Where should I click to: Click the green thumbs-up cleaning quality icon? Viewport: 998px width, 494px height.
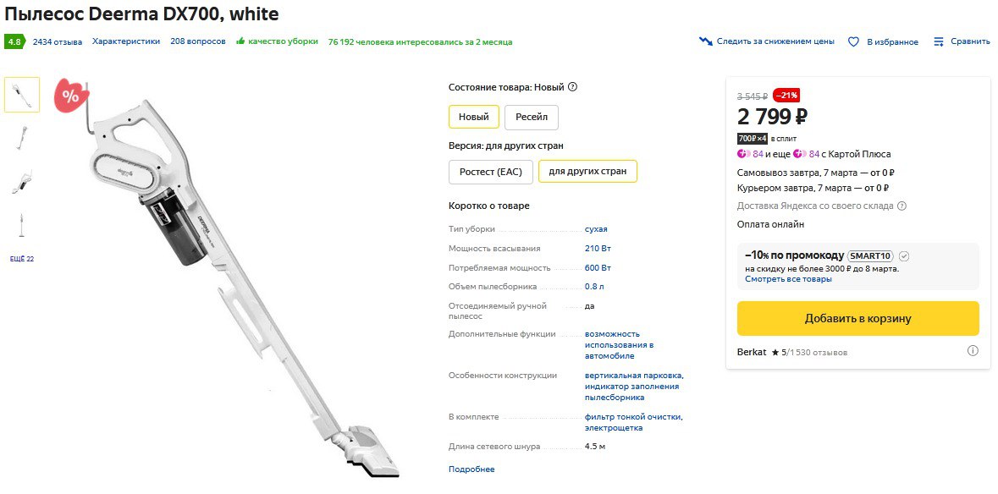coord(241,41)
